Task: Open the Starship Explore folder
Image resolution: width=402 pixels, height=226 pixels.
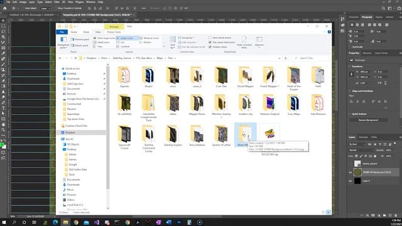Action: (x=173, y=136)
